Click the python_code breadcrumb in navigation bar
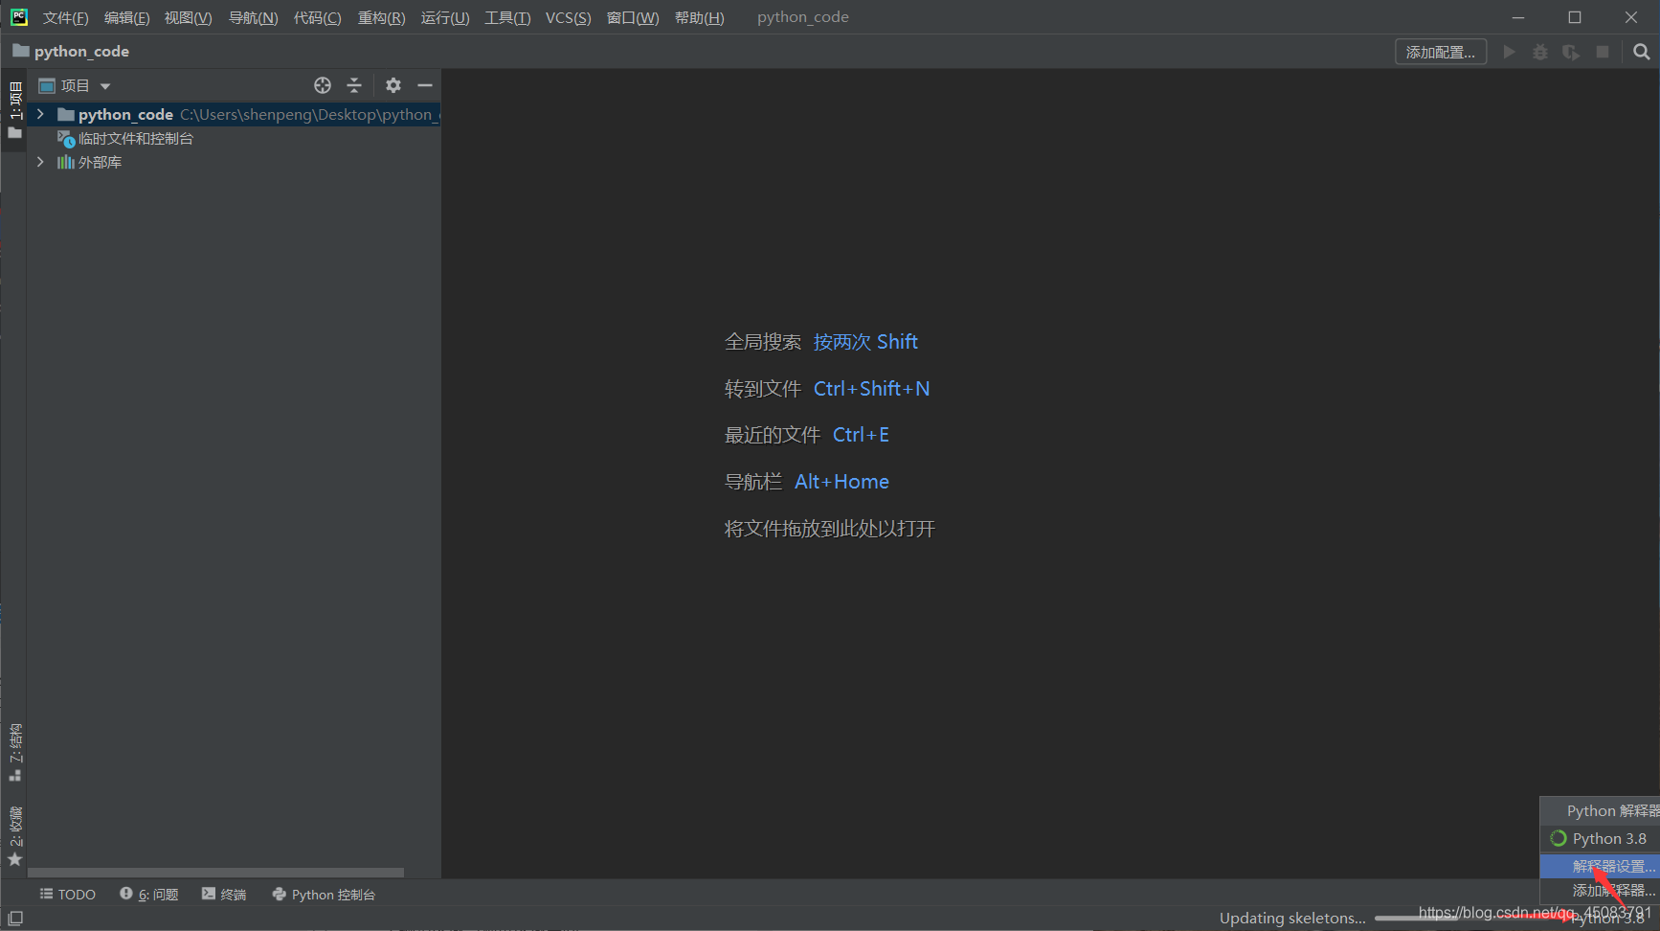This screenshot has width=1660, height=931. [71, 51]
